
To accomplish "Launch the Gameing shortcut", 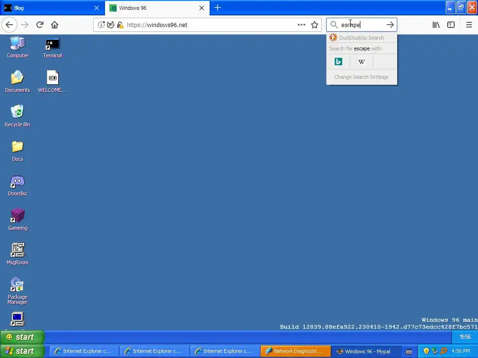I will coord(17,220).
